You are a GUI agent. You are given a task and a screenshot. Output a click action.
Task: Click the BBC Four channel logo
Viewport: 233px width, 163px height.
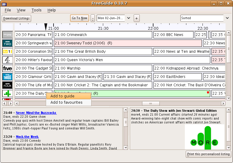click(x=7, y=85)
